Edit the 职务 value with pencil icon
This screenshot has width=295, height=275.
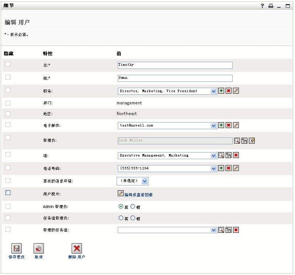pos(236,91)
